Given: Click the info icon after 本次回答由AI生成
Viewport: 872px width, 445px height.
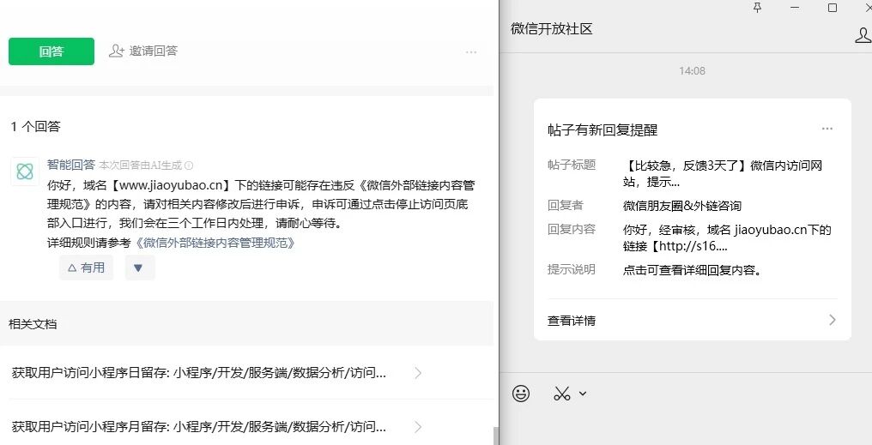Looking at the screenshot, I should point(189,165).
